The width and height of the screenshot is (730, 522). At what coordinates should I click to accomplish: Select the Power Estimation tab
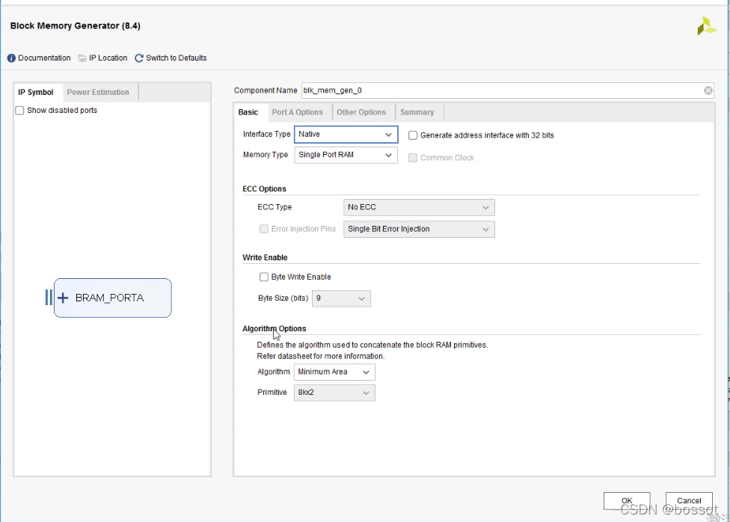pyautogui.click(x=98, y=92)
